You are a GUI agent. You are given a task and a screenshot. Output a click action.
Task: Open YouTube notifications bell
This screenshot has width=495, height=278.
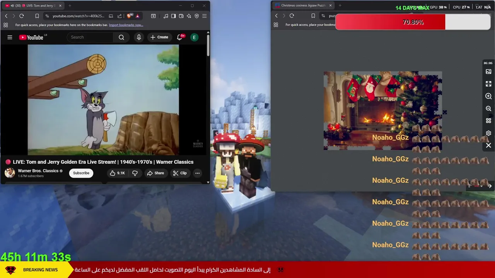click(179, 37)
